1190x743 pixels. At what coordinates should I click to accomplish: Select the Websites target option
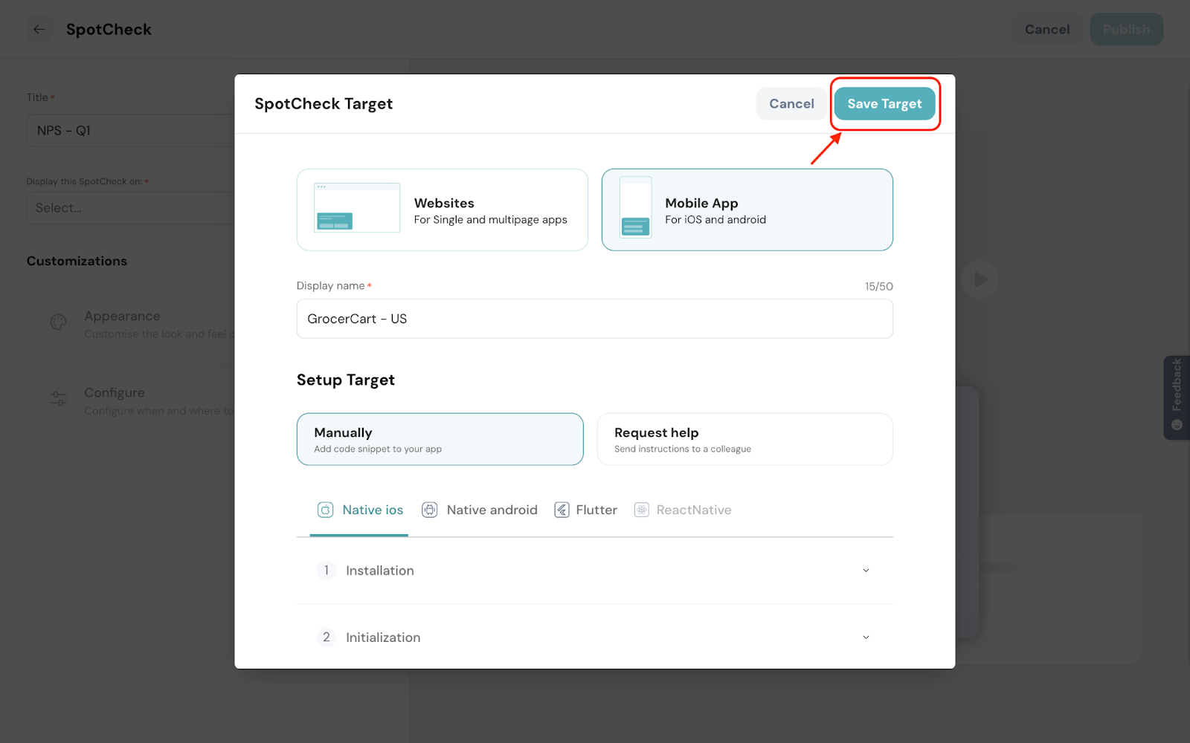tap(442, 210)
